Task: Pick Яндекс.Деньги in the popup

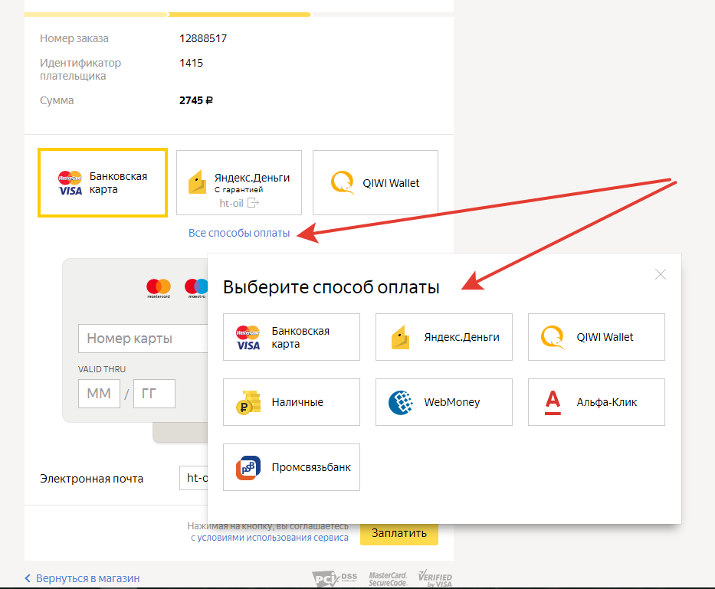Action: pos(444,337)
